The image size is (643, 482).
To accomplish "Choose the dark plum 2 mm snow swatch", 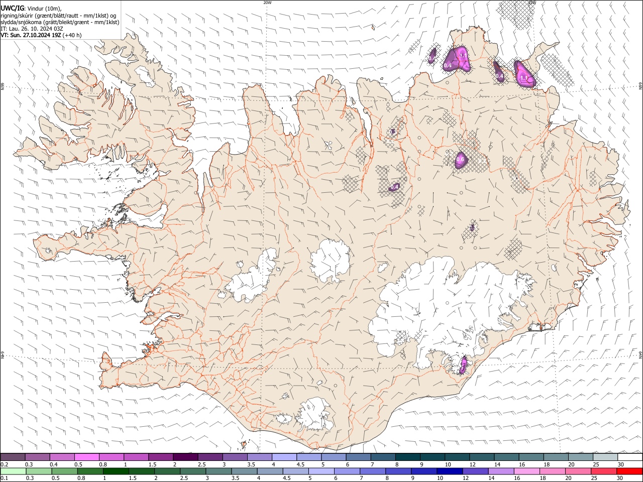I will coord(185,457).
